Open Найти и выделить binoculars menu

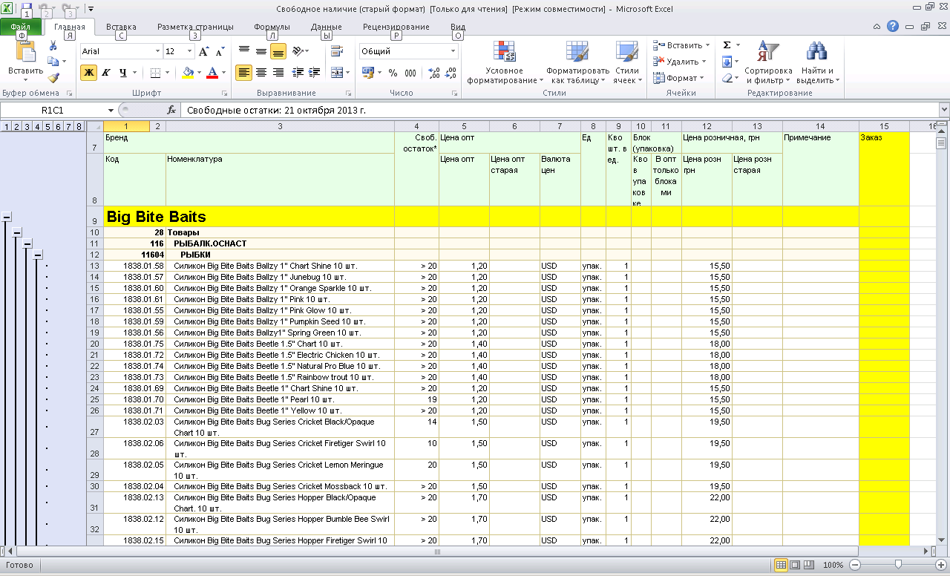tap(817, 62)
